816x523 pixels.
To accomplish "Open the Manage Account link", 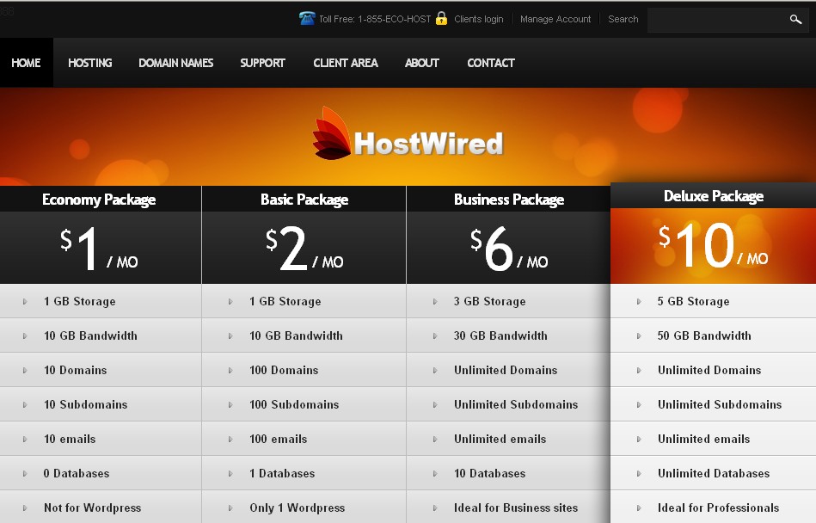I will tap(555, 19).
